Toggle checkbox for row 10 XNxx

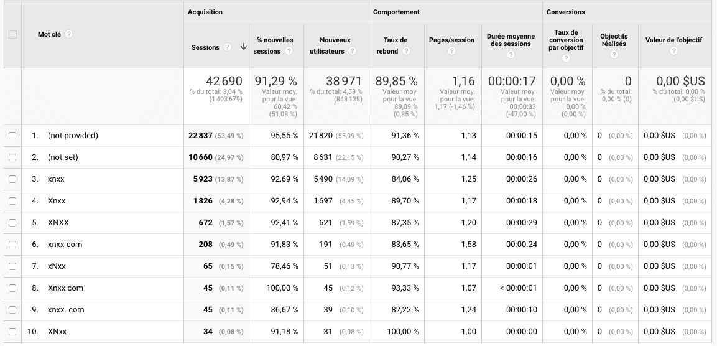(12, 332)
